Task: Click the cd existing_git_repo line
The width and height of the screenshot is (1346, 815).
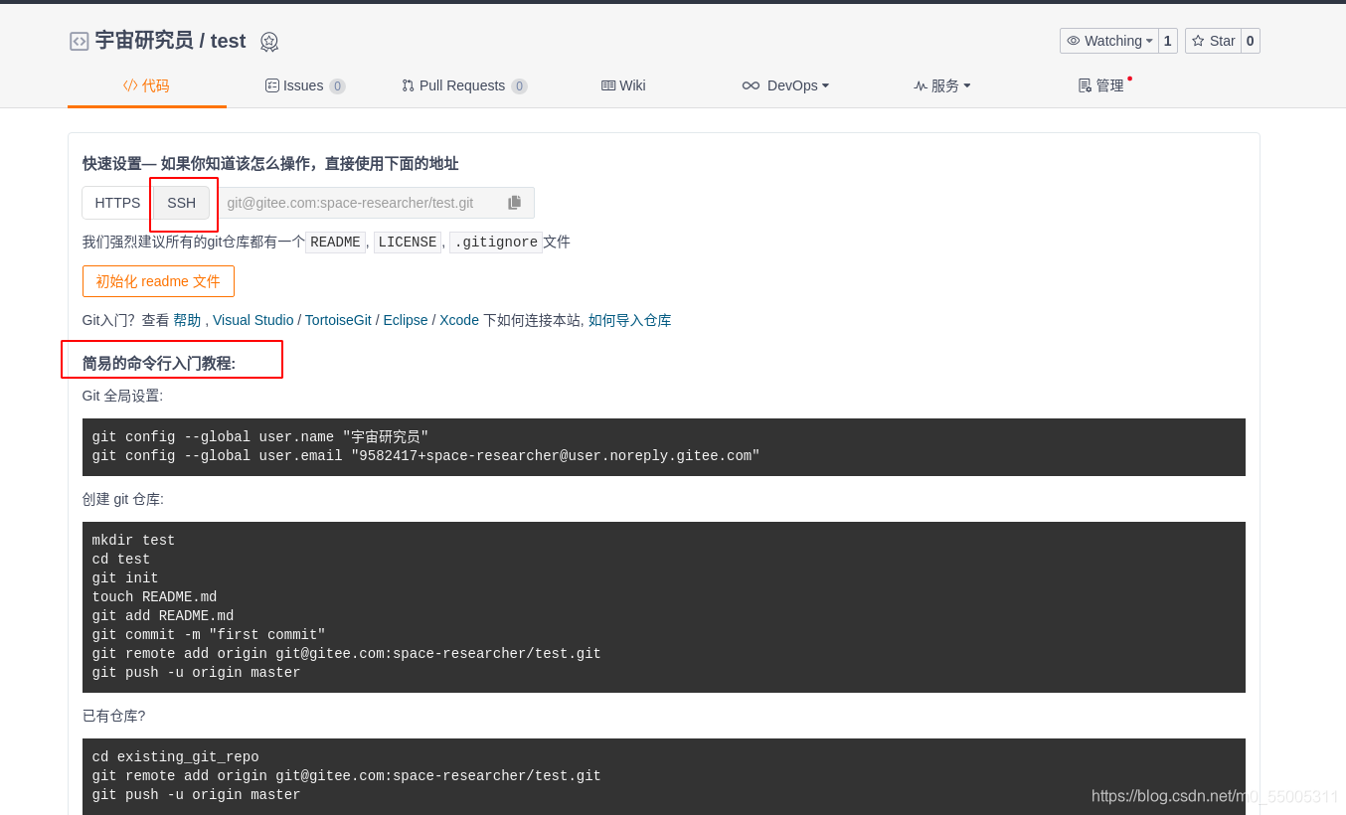Action: [x=175, y=757]
